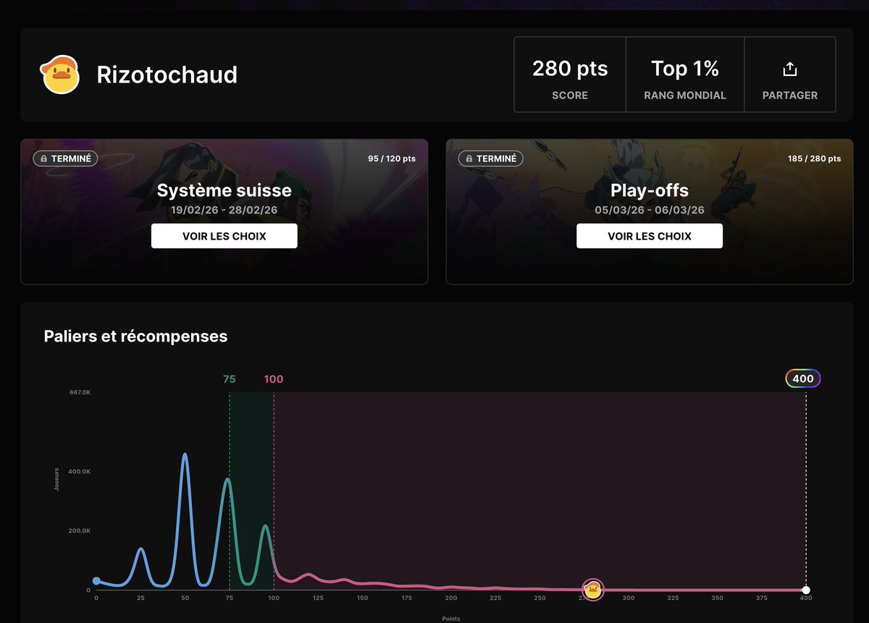This screenshot has width=869, height=623.
Task: Click the lock icon on Système suisse badge
Action: 43,158
